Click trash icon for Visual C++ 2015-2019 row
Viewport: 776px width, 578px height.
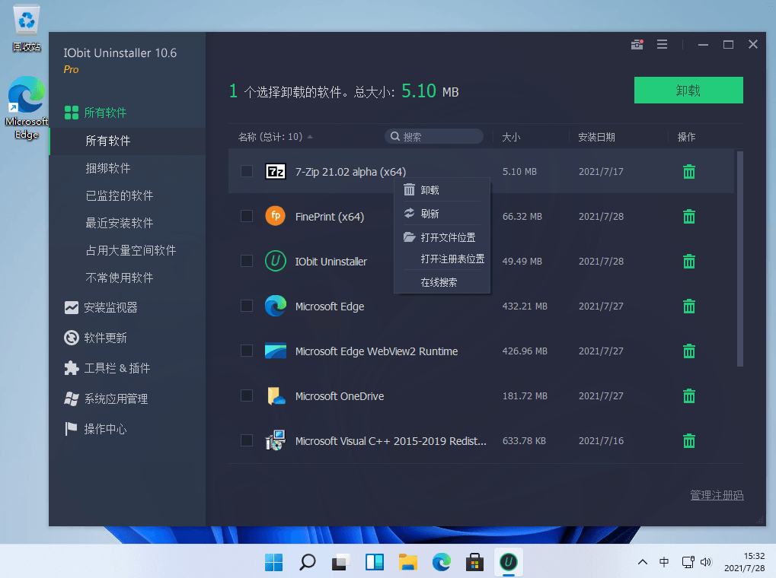click(689, 440)
